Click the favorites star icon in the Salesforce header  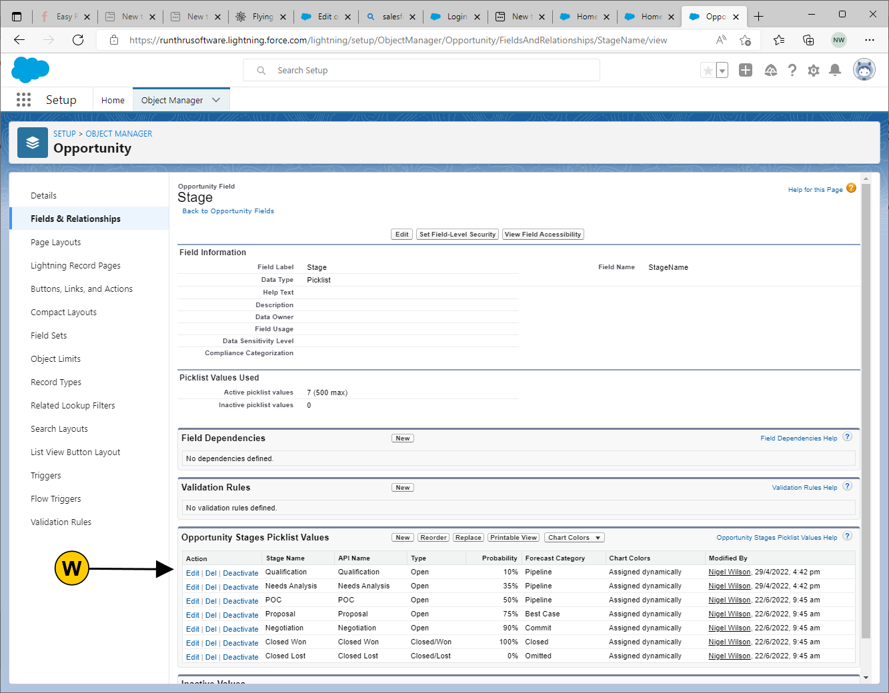coord(708,71)
